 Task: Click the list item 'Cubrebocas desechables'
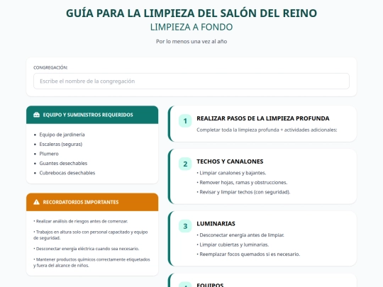point(67,173)
